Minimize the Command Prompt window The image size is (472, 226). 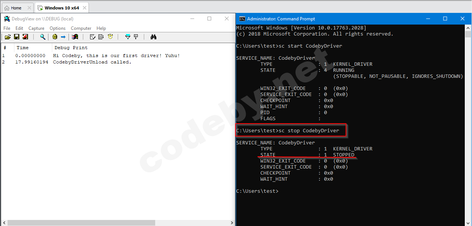click(x=428, y=19)
